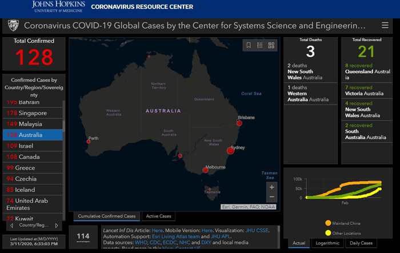Image resolution: width=400 pixels, height=253 pixels.
Task: Select Country/Reg... list selector
Action: pos(34,225)
